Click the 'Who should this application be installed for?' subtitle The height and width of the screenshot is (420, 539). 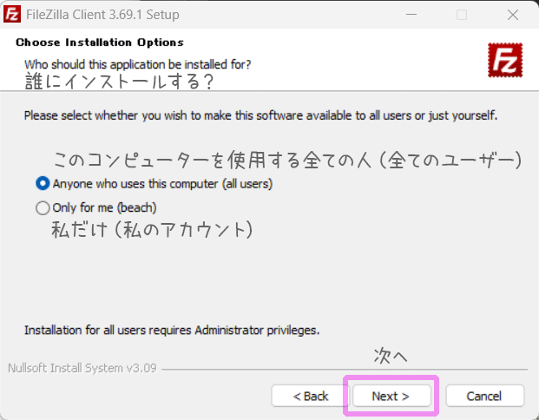pos(137,64)
